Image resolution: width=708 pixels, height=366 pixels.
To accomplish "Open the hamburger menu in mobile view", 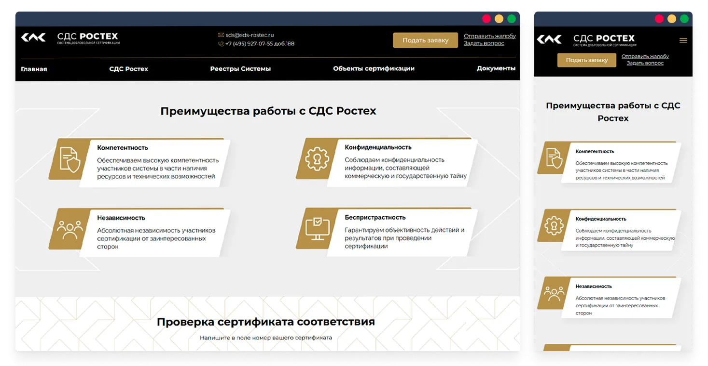I will [x=683, y=40].
